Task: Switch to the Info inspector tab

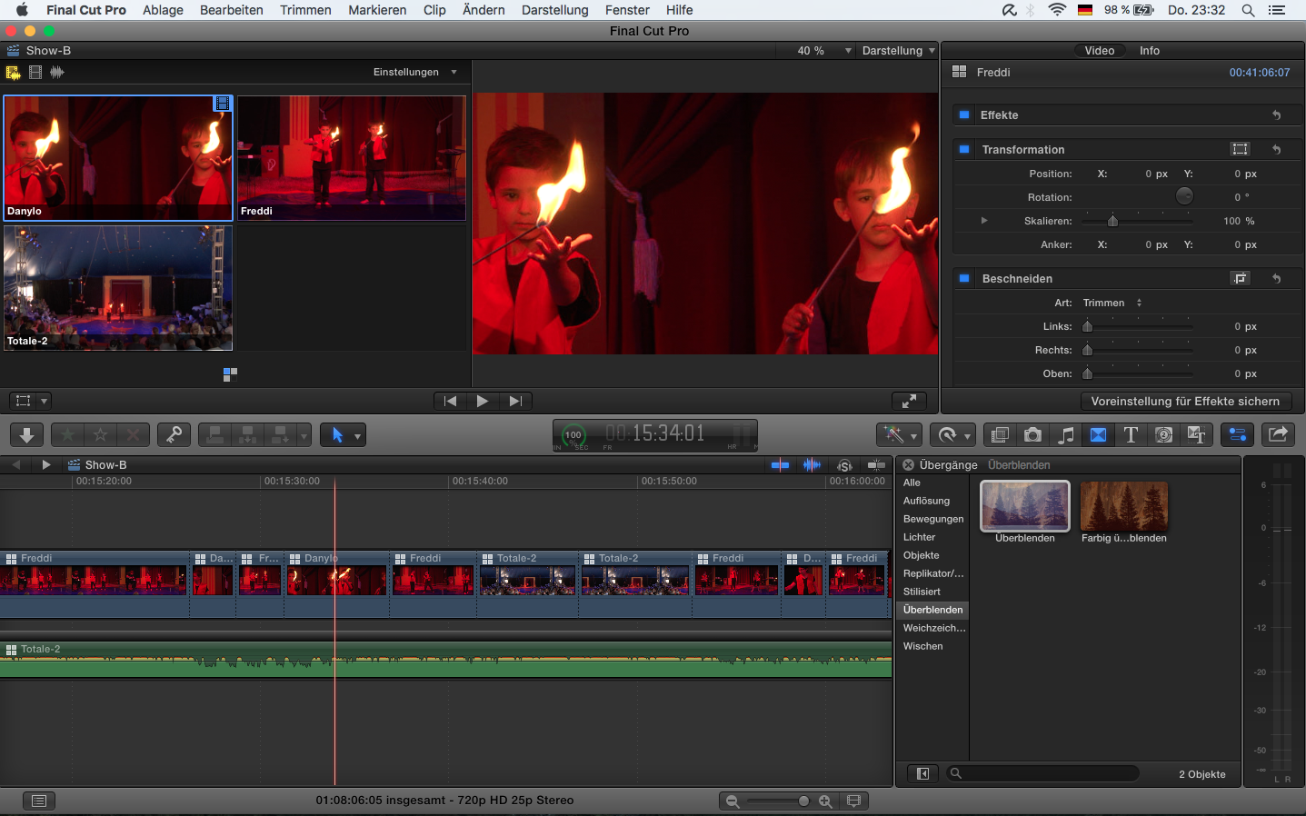Action: click(1150, 51)
